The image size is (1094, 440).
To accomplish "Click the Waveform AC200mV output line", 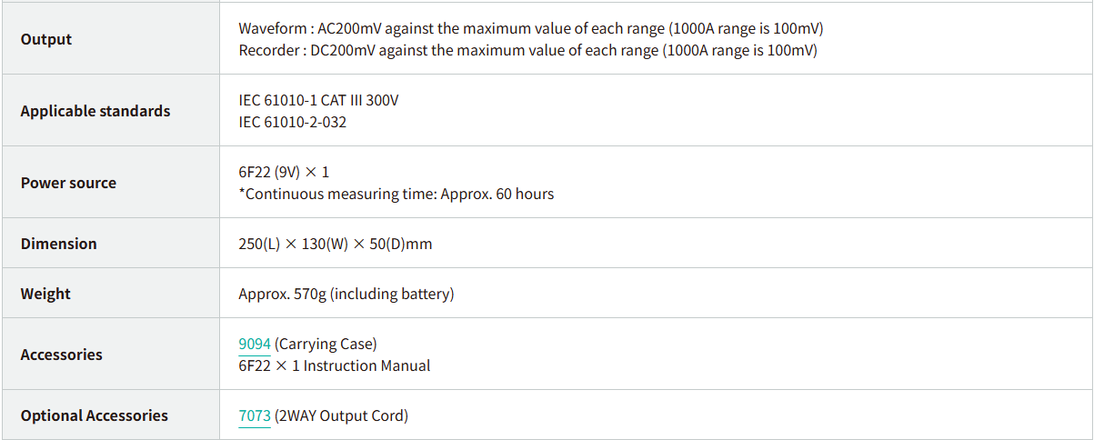I will 531,28.
